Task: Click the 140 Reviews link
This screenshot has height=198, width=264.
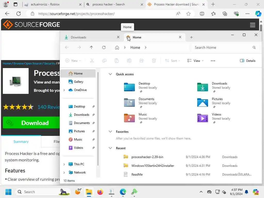Action: [49, 107]
